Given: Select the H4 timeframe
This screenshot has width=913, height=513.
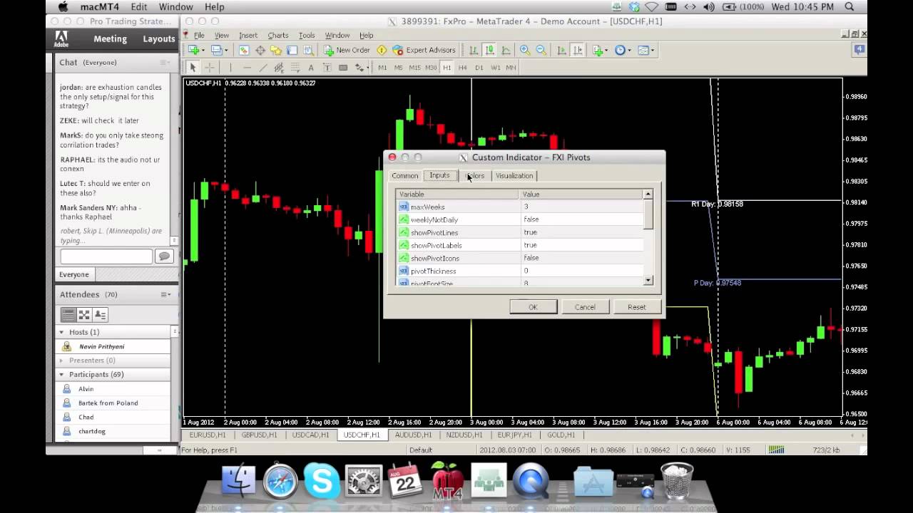Looking at the screenshot, I should tap(462, 68).
